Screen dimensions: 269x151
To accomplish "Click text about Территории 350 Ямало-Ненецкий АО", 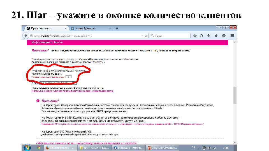I will tap(66, 132).
